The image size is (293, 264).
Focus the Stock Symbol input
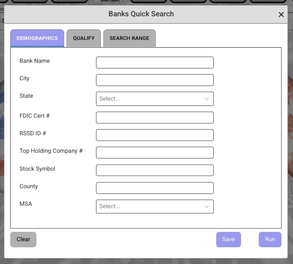click(155, 170)
